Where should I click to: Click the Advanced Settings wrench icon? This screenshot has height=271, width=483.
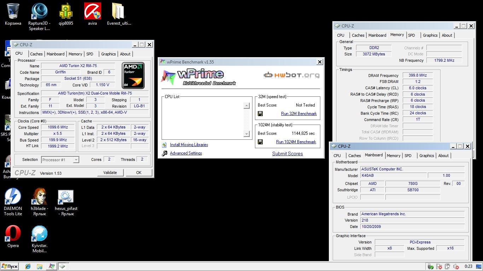[164, 153]
